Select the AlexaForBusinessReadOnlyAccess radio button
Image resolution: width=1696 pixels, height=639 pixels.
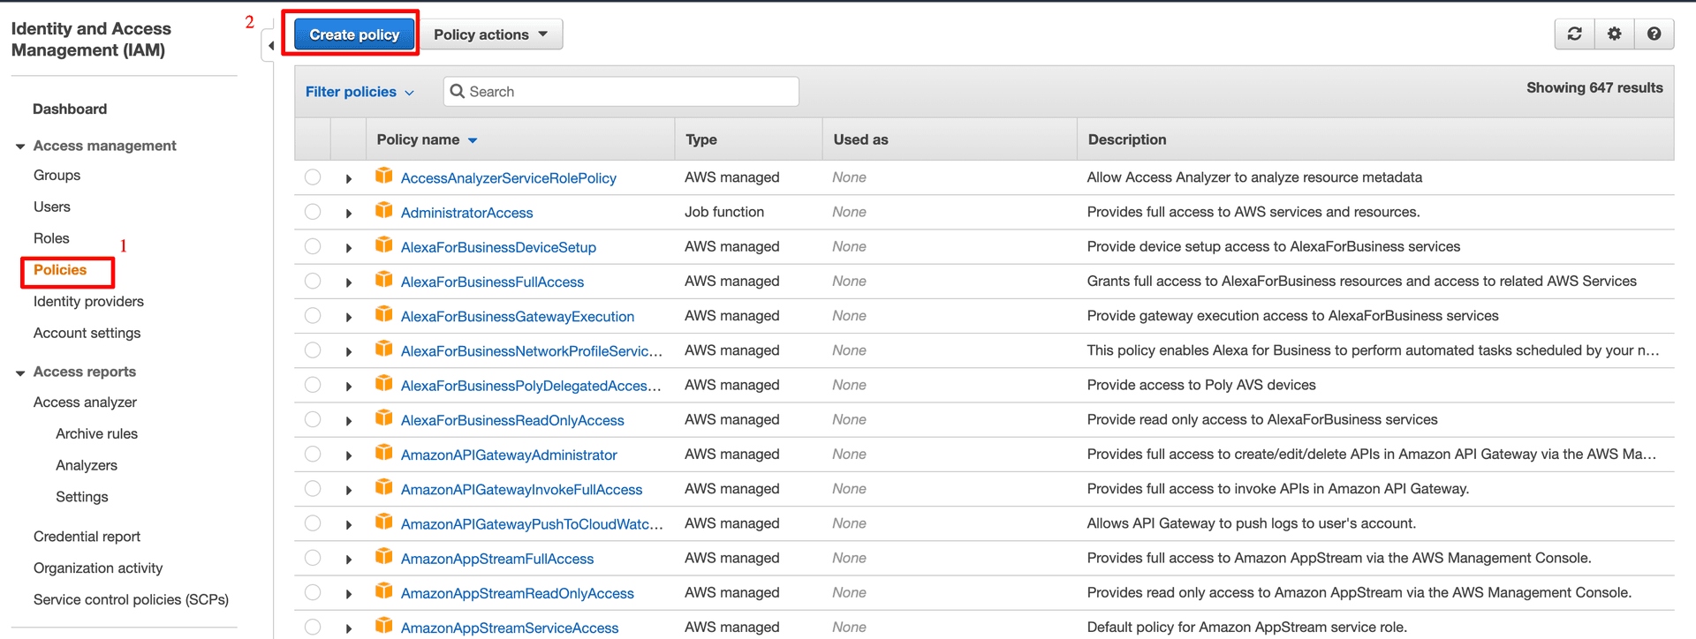pyautogui.click(x=313, y=419)
